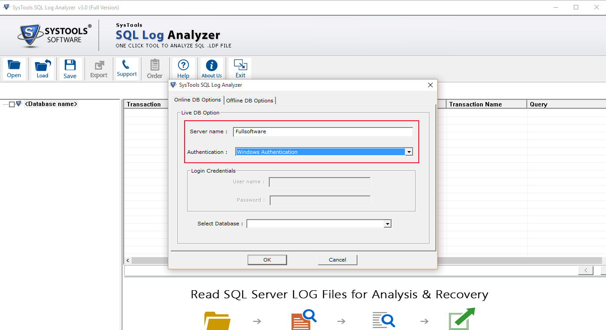
Task: Click the Cancel button in dialog
Action: pos(337,260)
